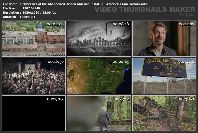
Task: Click the timestamp 00:16:36
Action: (x=56, y=62)
